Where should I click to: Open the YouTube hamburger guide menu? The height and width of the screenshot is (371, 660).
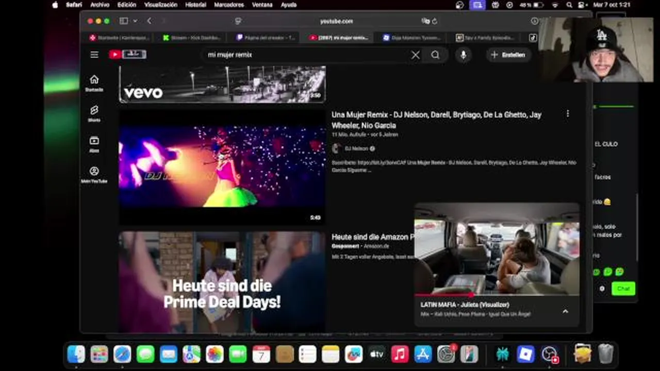coord(94,55)
